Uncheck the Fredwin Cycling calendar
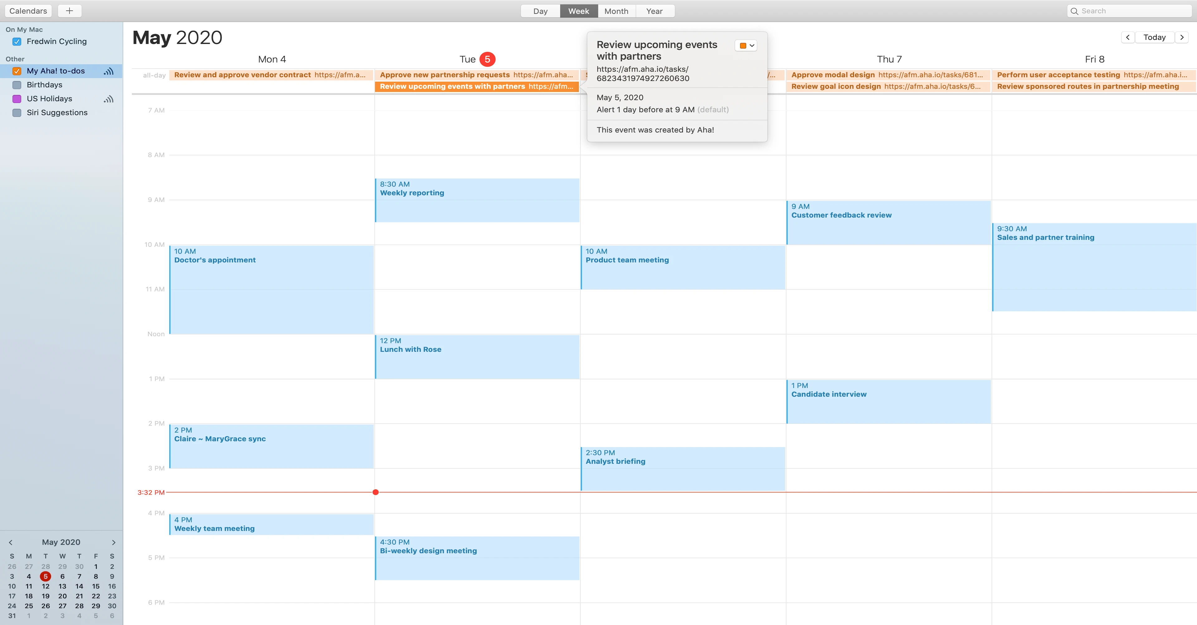This screenshot has width=1197, height=625. (x=16, y=41)
